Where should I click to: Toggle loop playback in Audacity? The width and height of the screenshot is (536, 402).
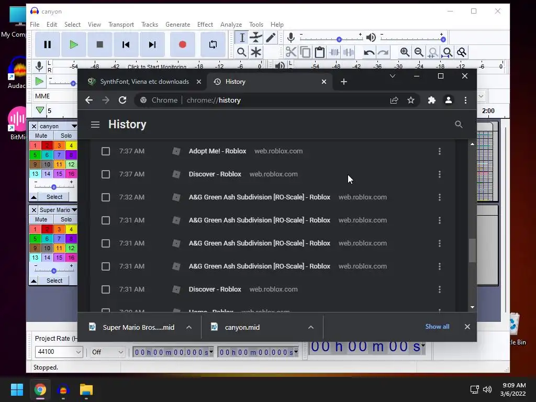213,44
